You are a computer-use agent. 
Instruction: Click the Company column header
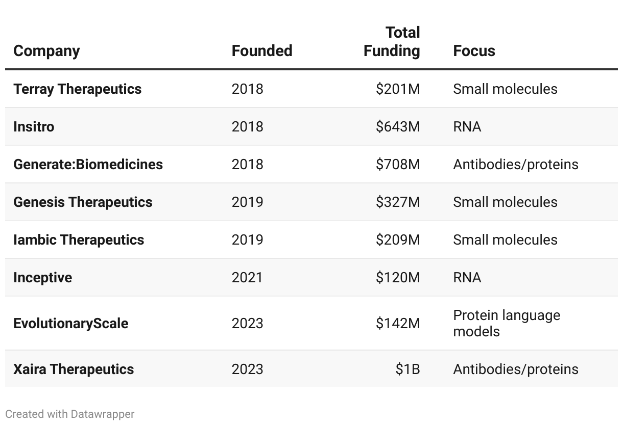tap(46, 51)
